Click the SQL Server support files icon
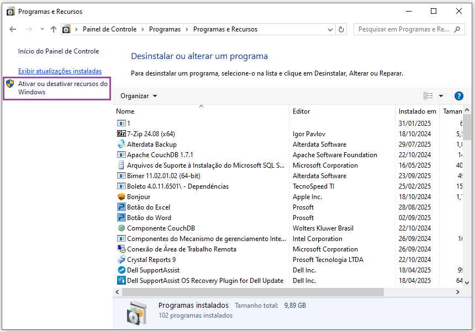Image resolution: width=475 pixels, height=332 pixels. tap(121, 165)
